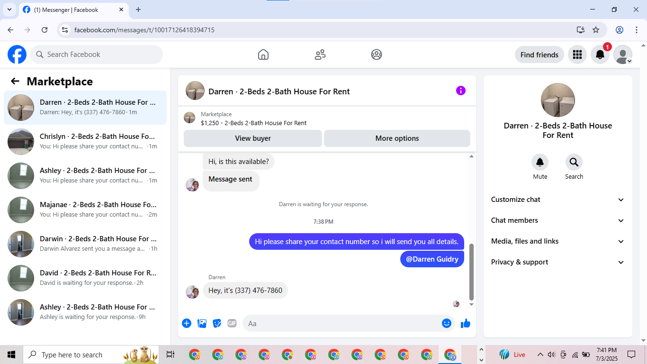647x364 pixels.
Task: Open the Groups icon in top navigation
Action: click(377, 55)
